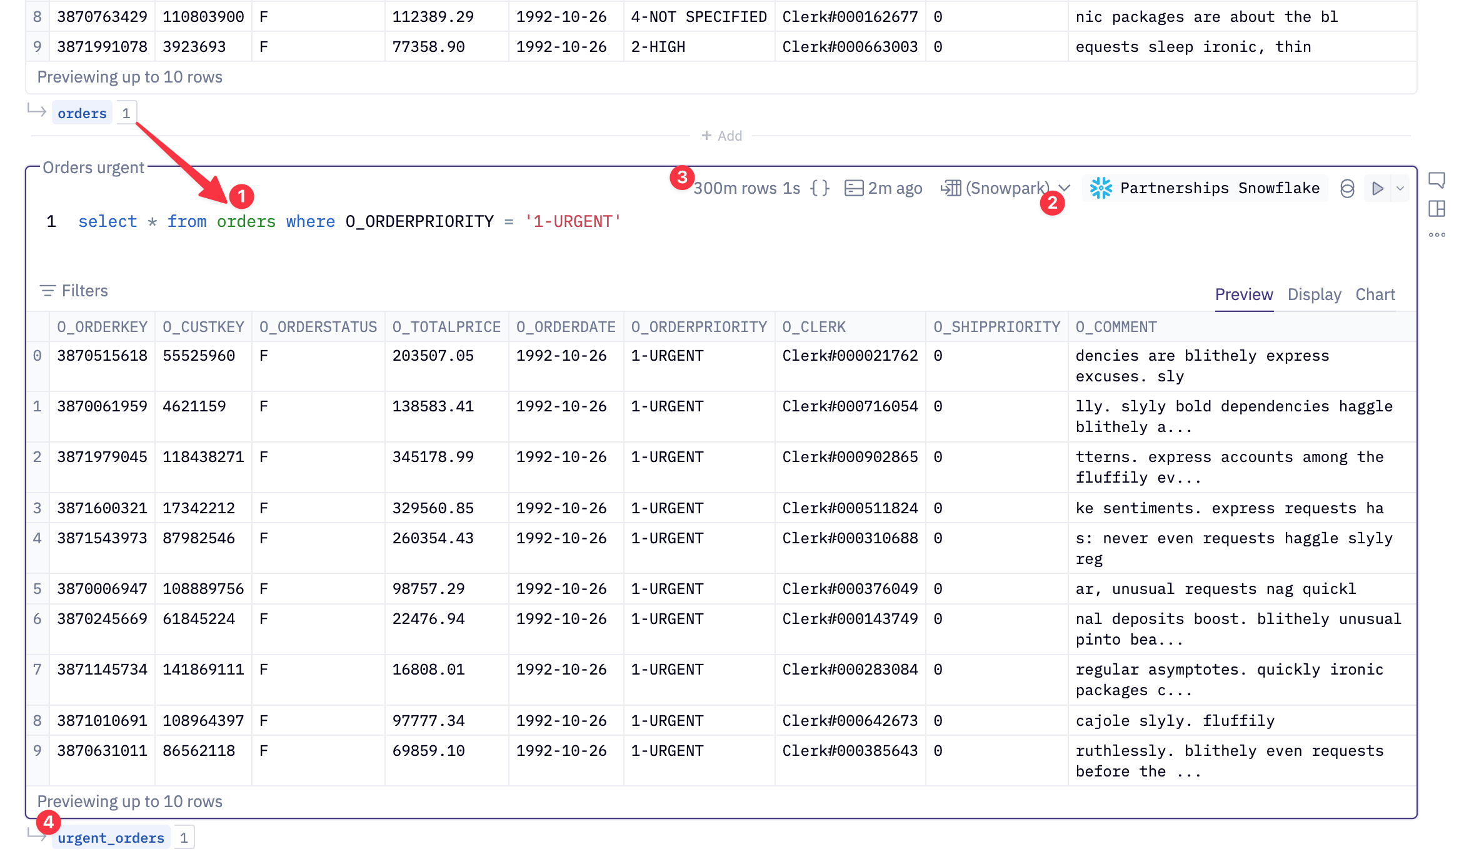This screenshot has width=1459, height=854.
Task: Open the run options dropdown arrow
Action: click(1400, 188)
